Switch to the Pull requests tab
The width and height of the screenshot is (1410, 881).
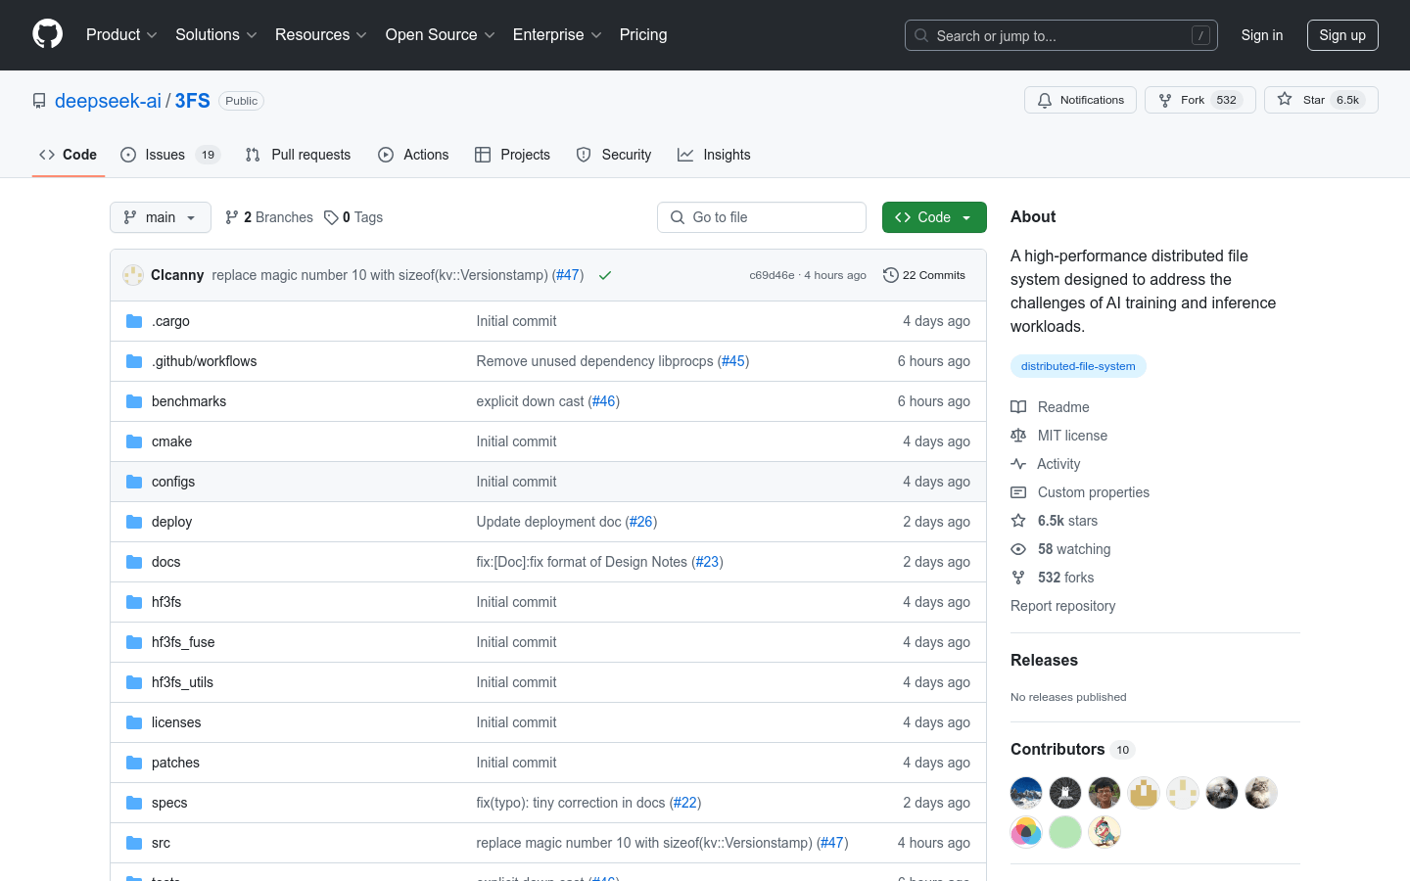pyautogui.click(x=298, y=155)
